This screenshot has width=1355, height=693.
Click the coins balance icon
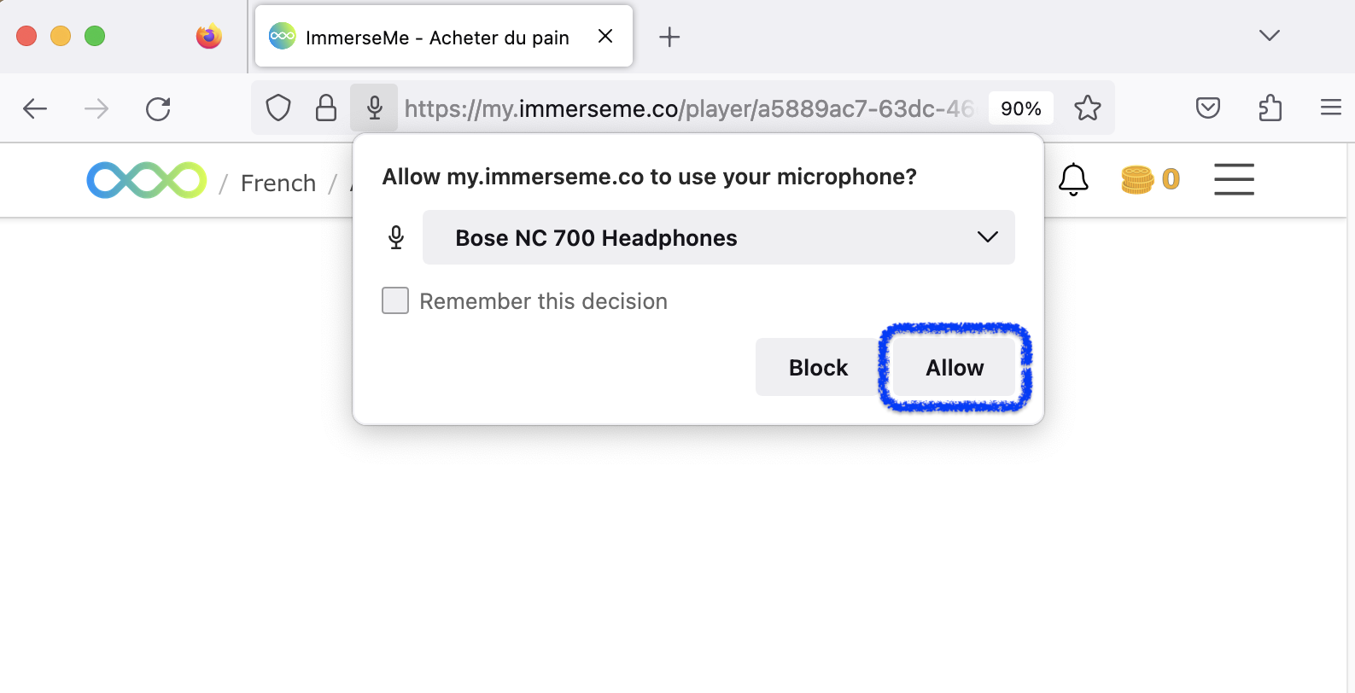click(x=1139, y=179)
